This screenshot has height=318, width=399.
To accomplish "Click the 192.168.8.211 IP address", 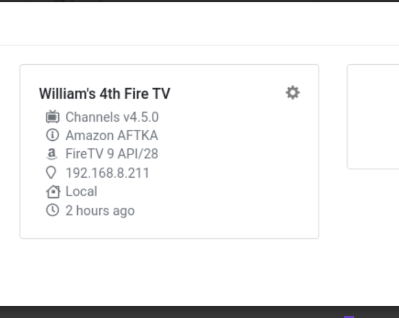I will tap(107, 173).
